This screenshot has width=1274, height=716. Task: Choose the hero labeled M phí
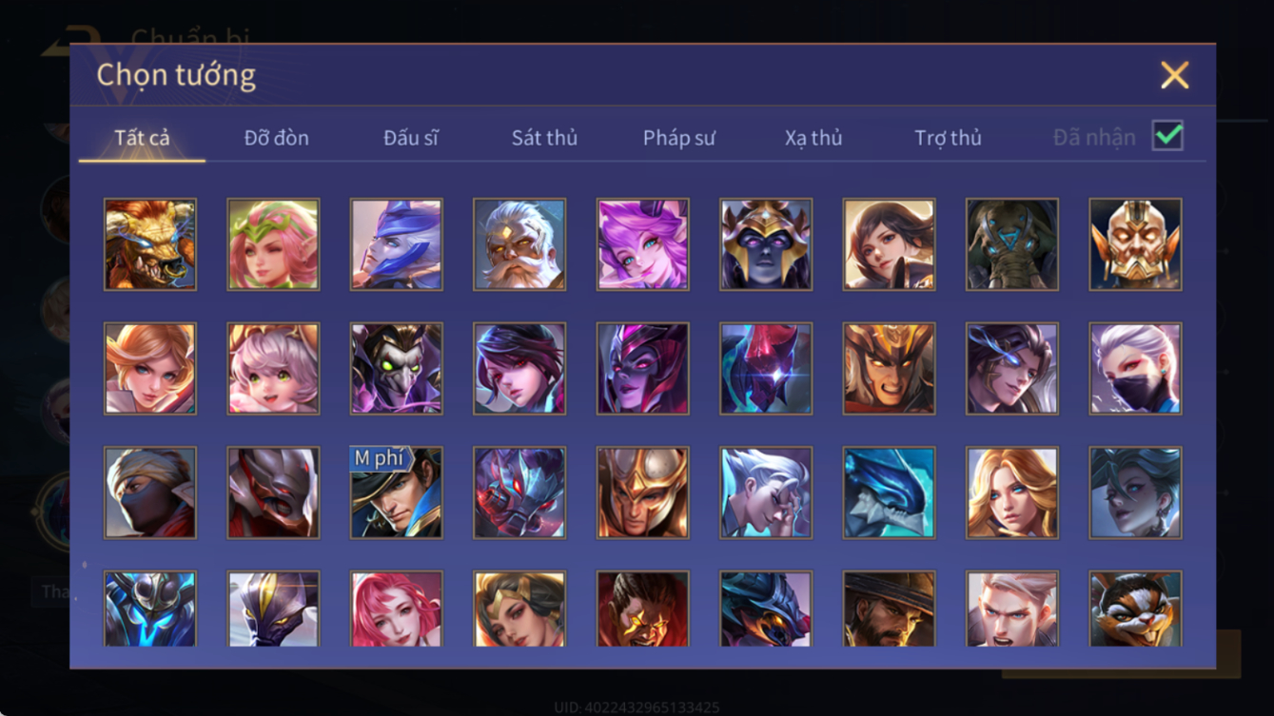[x=396, y=493]
